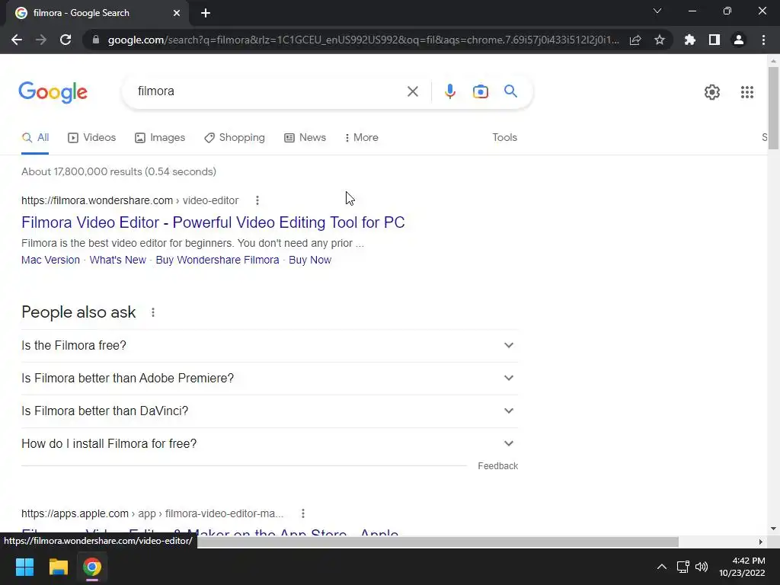This screenshot has height=585, width=780.
Task: Open the What's New sitelink
Action: (118, 261)
